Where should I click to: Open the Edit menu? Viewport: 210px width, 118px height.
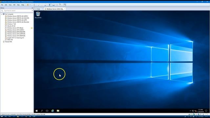tap(6, 5)
